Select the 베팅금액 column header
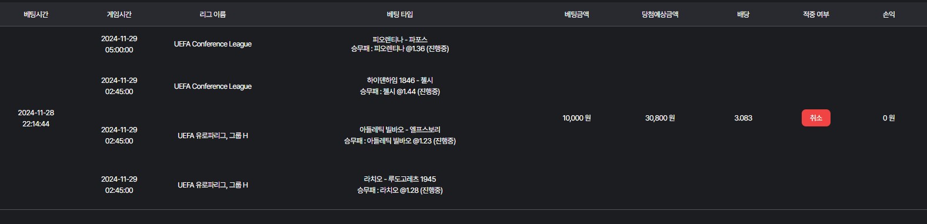Viewport: 927px width, 224px height. [576, 14]
